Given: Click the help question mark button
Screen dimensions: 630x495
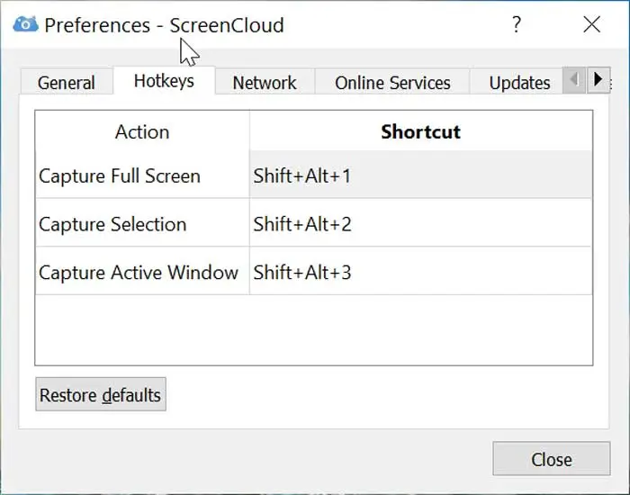Looking at the screenshot, I should point(517,25).
